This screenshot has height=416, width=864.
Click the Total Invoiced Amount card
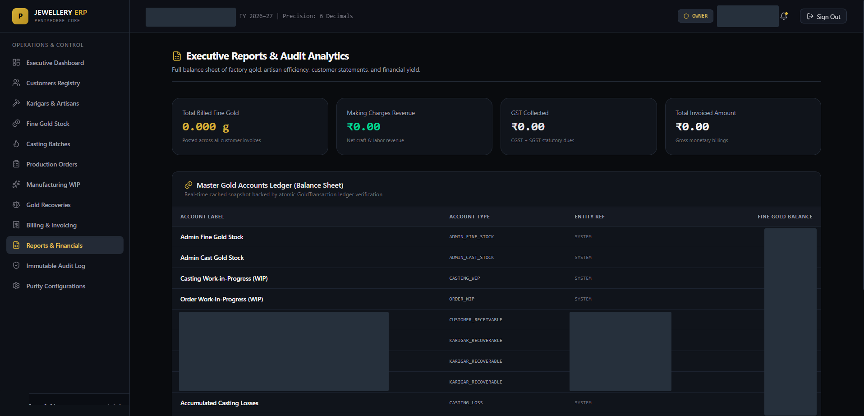(743, 126)
